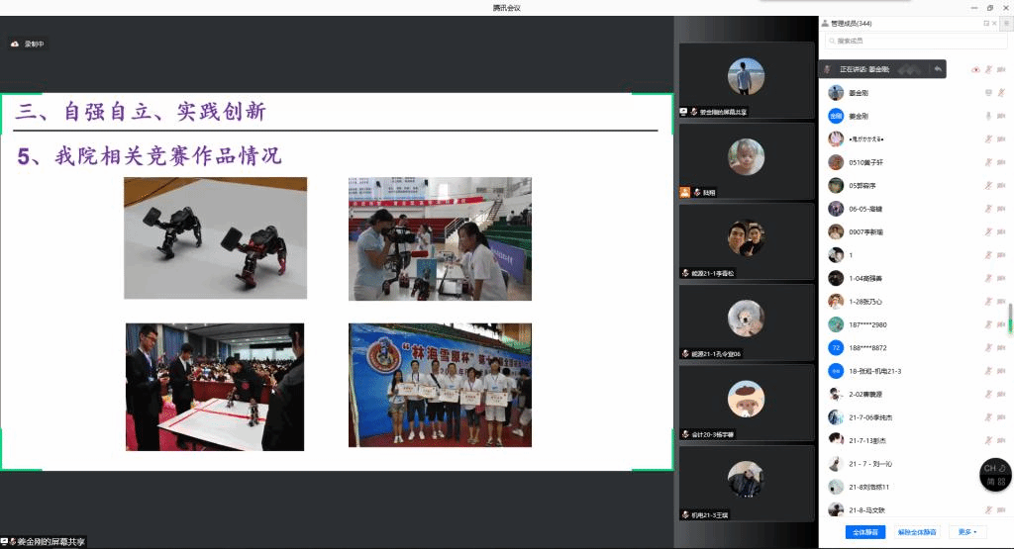This screenshot has height=549, width=1014.
Task: Click the 搜索成员 search field
Action: tap(916, 41)
